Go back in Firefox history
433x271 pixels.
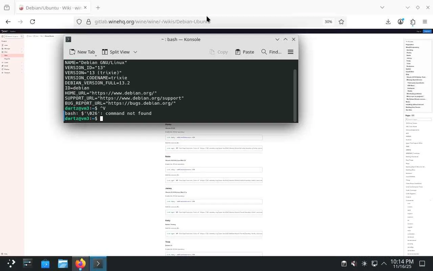pos(8,22)
